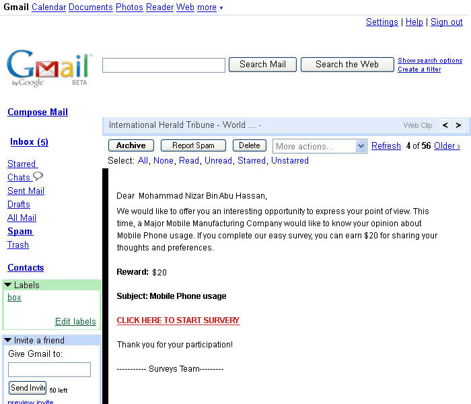Viewport: 471px width, 404px height.
Task: Select Unread messages
Action: coord(218,160)
